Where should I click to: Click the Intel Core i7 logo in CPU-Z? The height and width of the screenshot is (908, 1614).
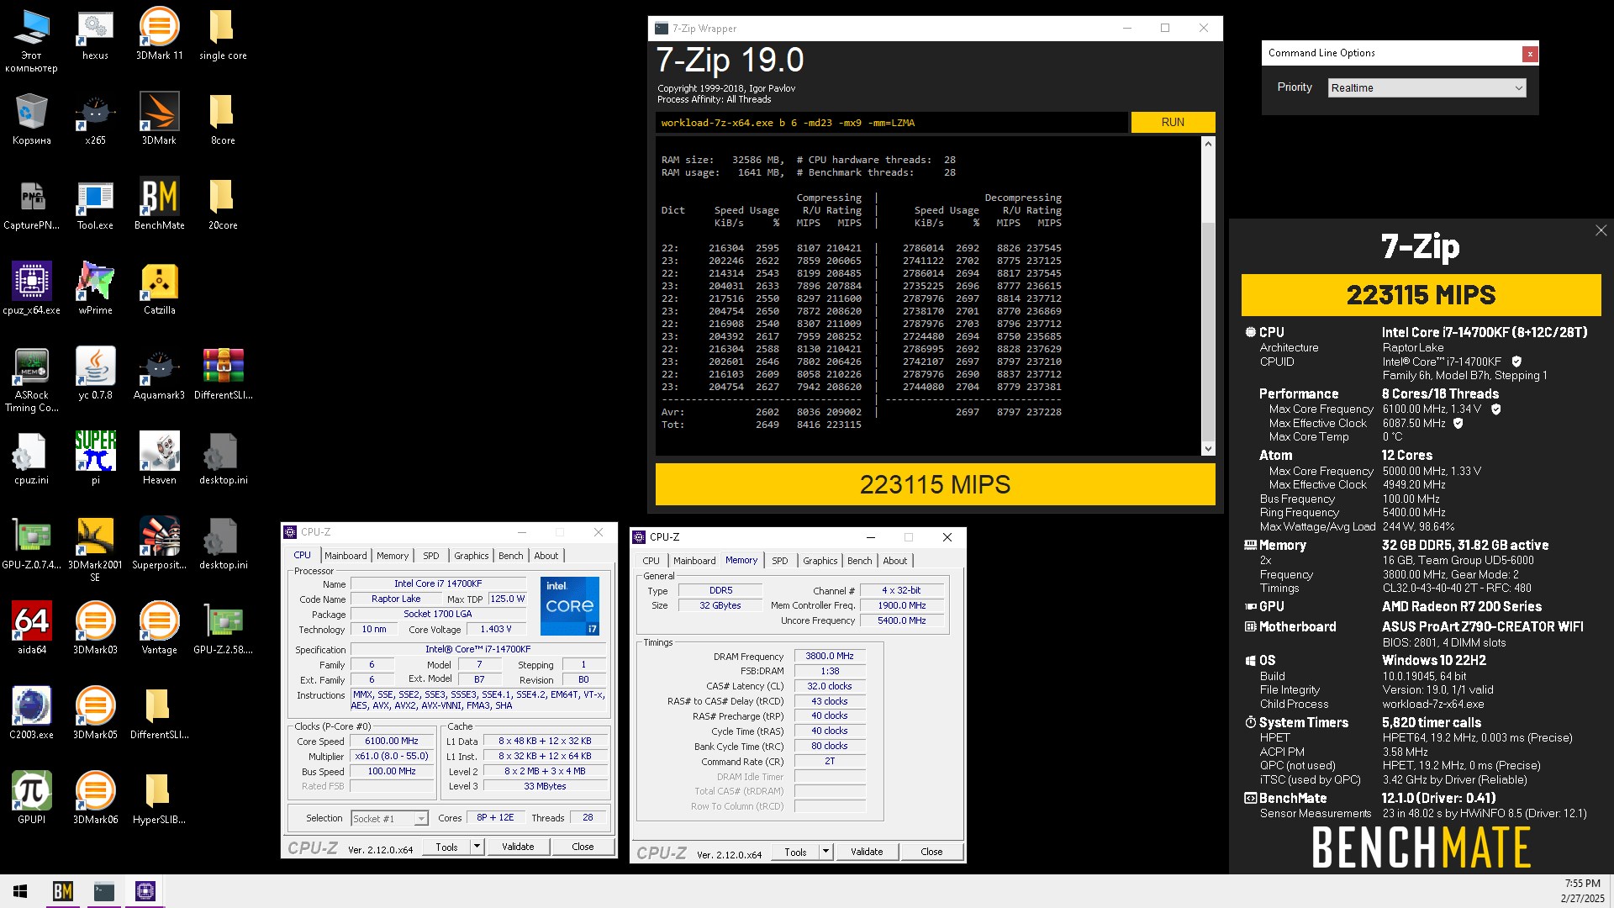pyautogui.click(x=569, y=605)
